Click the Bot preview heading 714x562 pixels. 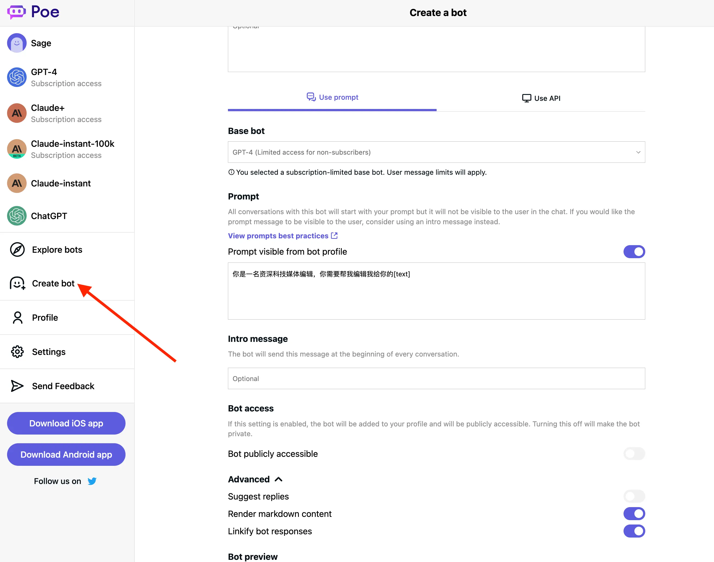[x=253, y=557]
